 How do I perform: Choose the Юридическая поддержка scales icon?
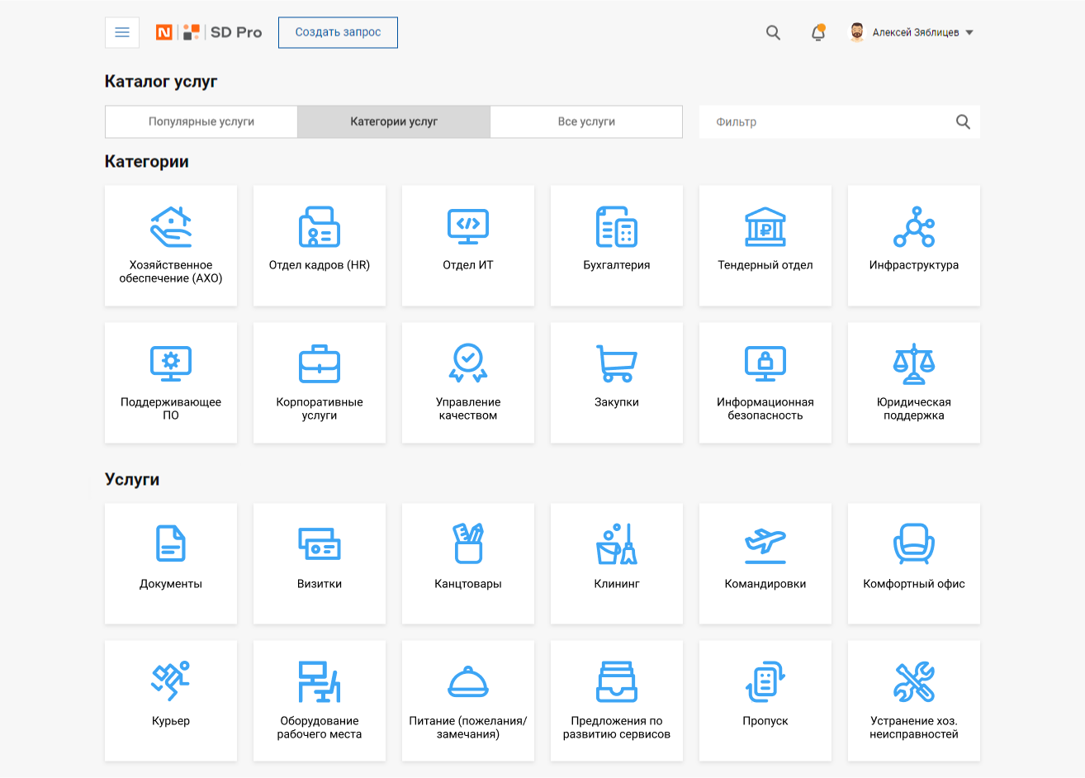click(x=913, y=364)
